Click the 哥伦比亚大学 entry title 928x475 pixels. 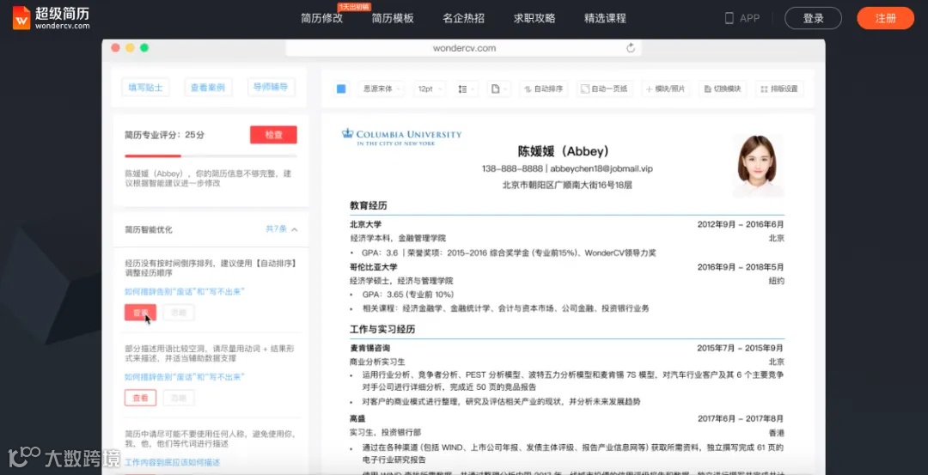373,267
